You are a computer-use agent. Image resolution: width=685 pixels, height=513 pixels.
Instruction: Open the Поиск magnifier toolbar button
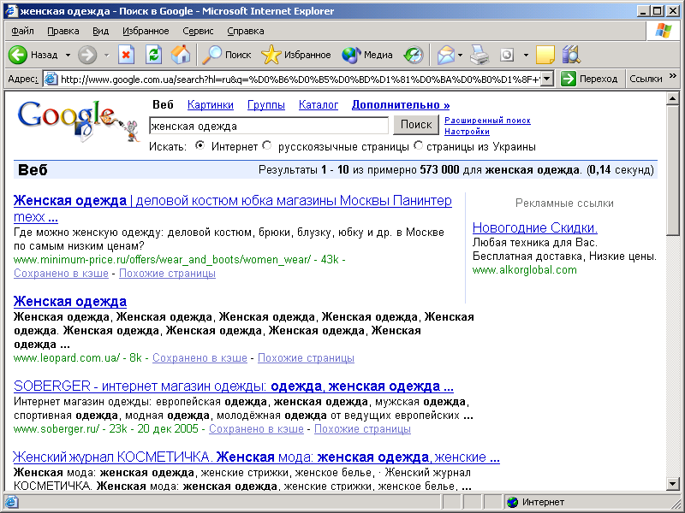[x=226, y=55]
